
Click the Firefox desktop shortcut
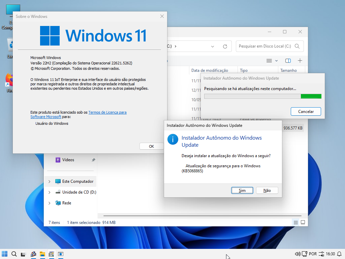click(x=9, y=83)
